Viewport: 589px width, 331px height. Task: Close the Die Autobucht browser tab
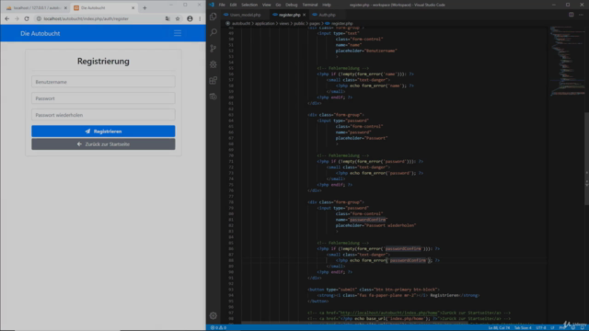tap(133, 8)
